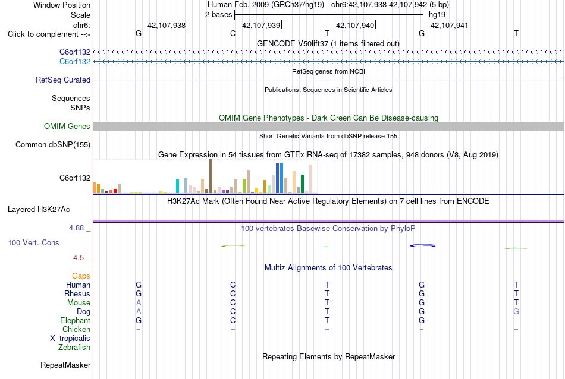Click the 'OMIM Gene Phenotypes' green title
The height and width of the screenshot is (379, 565).
point(328,118)
